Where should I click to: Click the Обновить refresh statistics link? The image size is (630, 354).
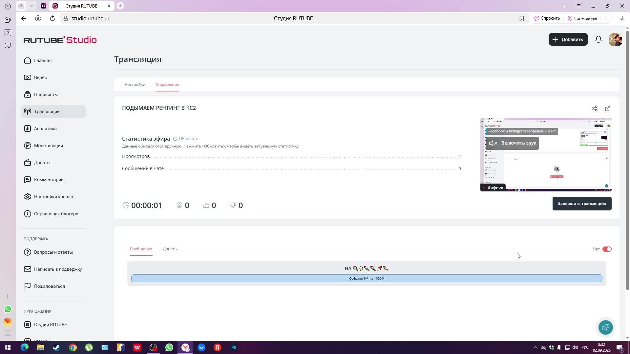186,139
